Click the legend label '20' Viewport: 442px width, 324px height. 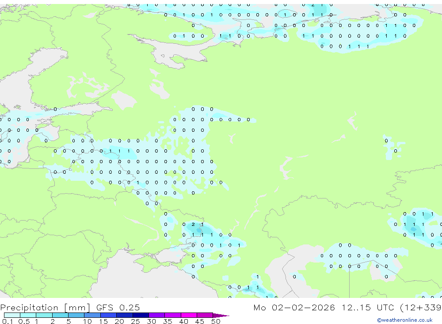[119, 321]
